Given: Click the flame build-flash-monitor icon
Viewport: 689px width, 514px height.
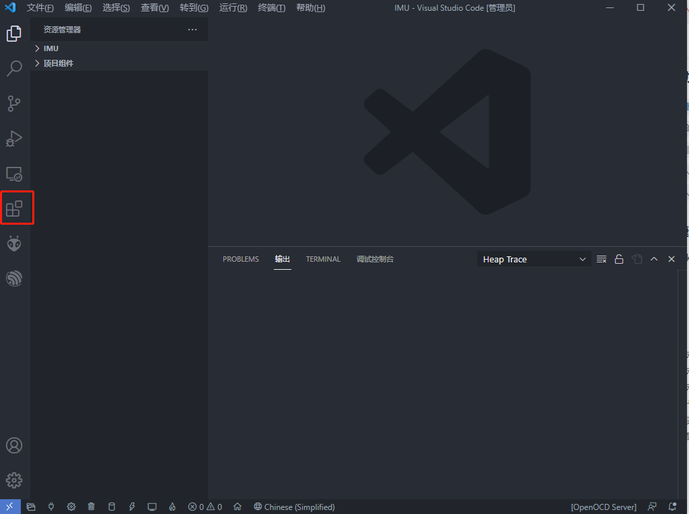Looking at the screenshot, I should [172, 507].
